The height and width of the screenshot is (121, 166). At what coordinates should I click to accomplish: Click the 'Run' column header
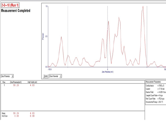(4, 82)
